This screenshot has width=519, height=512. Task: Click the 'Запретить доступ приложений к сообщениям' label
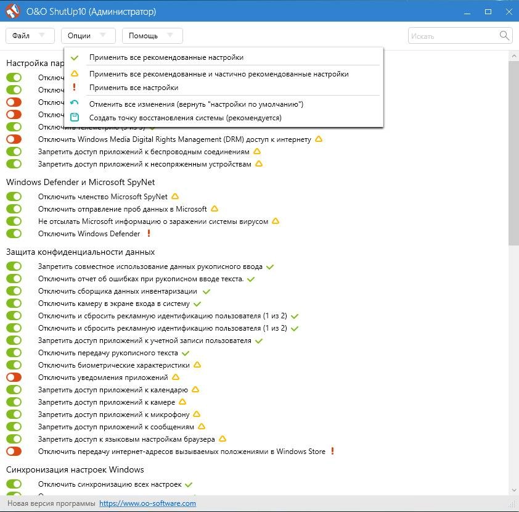point(116,426)
